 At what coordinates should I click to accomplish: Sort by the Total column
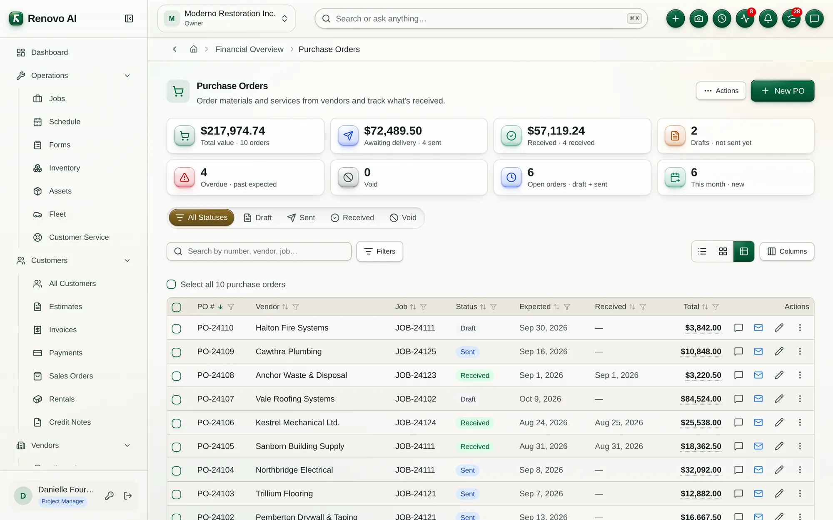click(x=705, y=307)
